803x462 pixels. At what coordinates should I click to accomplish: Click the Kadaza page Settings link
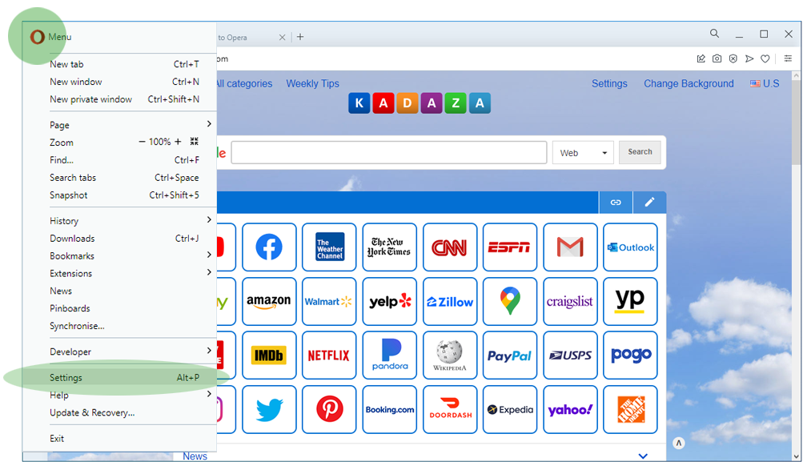pos(609,83)
